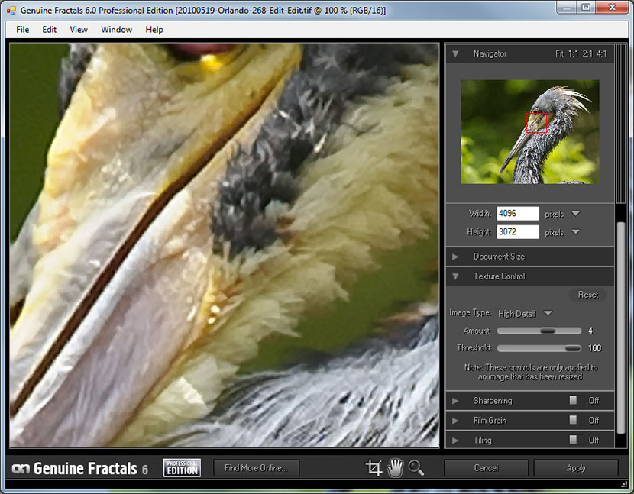Viewport: 634px width, 494px height.
Task: Select the Crop tool icon
Action: pos(374,468)
